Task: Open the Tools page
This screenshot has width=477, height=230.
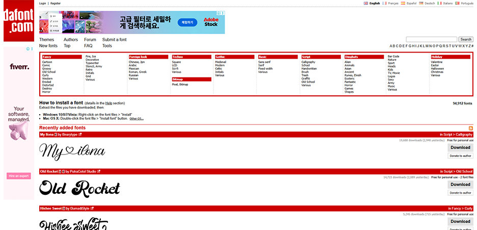Action: coord(107,46)
